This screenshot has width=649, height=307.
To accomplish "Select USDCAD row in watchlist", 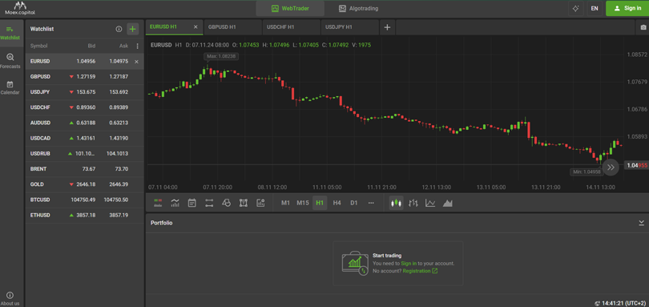I will pos(85,138).
